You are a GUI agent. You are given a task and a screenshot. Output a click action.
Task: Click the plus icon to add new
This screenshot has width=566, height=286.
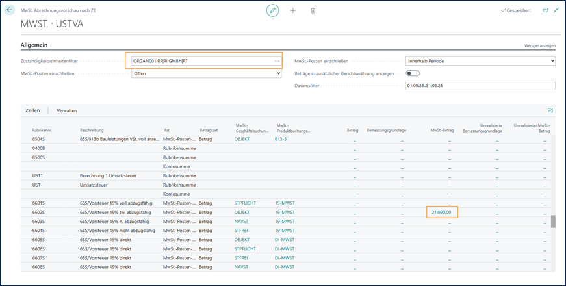point(292,11)
